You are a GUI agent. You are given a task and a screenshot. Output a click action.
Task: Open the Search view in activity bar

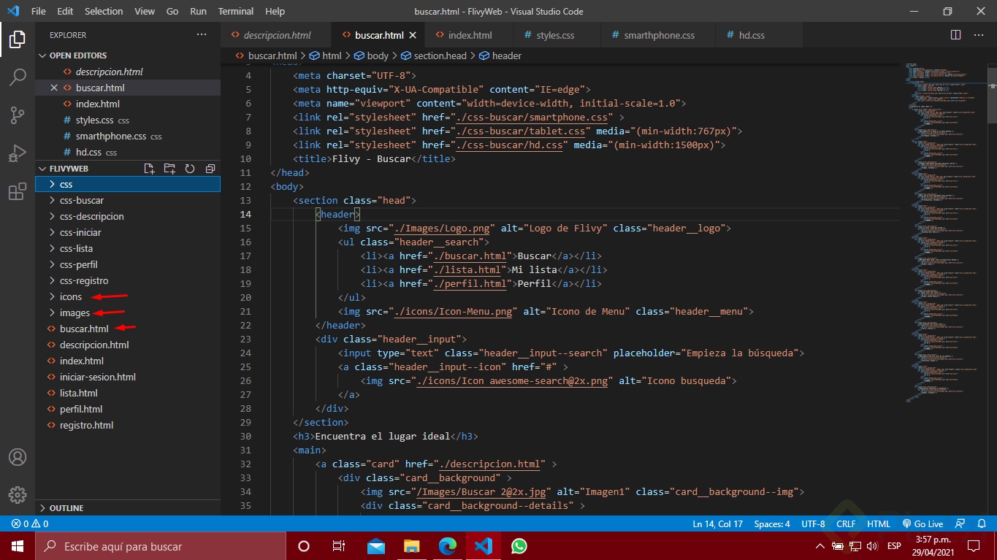point(18,77)
